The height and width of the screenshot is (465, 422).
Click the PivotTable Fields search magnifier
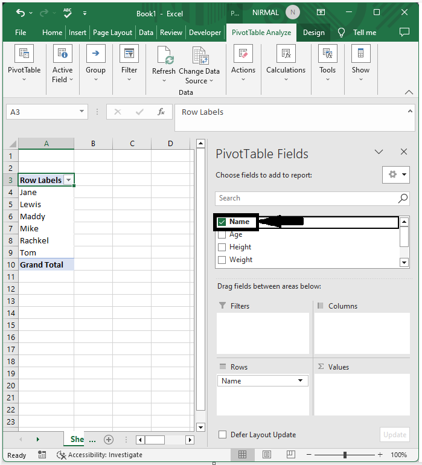403,199
